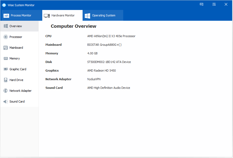Click the 4.00 GB memory value

pyautogui.click(x=93, y=53)
